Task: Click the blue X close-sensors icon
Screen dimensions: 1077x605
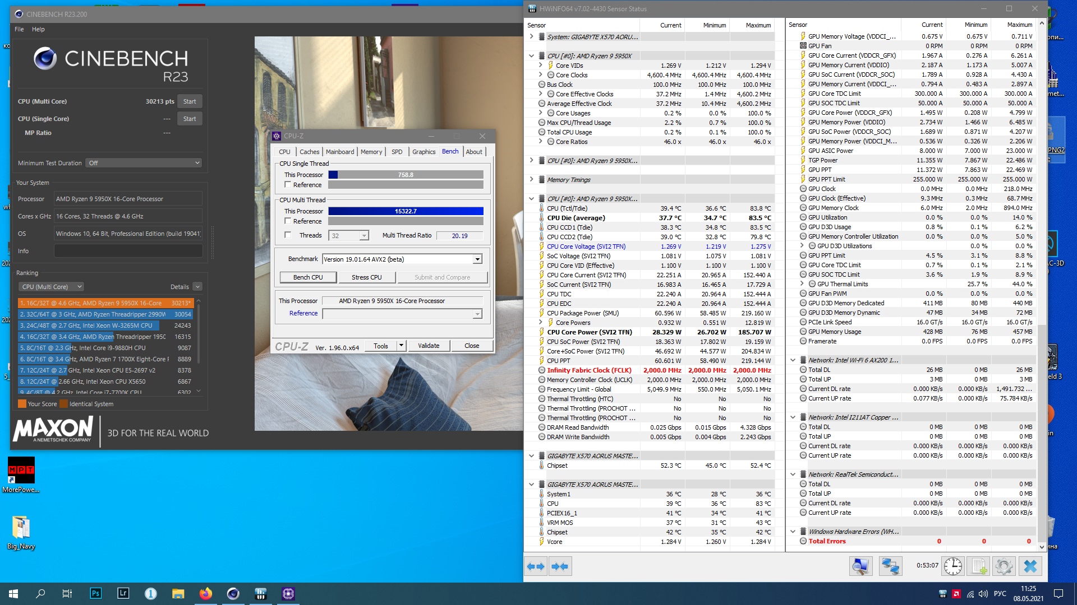Action: coord(1030,566)
